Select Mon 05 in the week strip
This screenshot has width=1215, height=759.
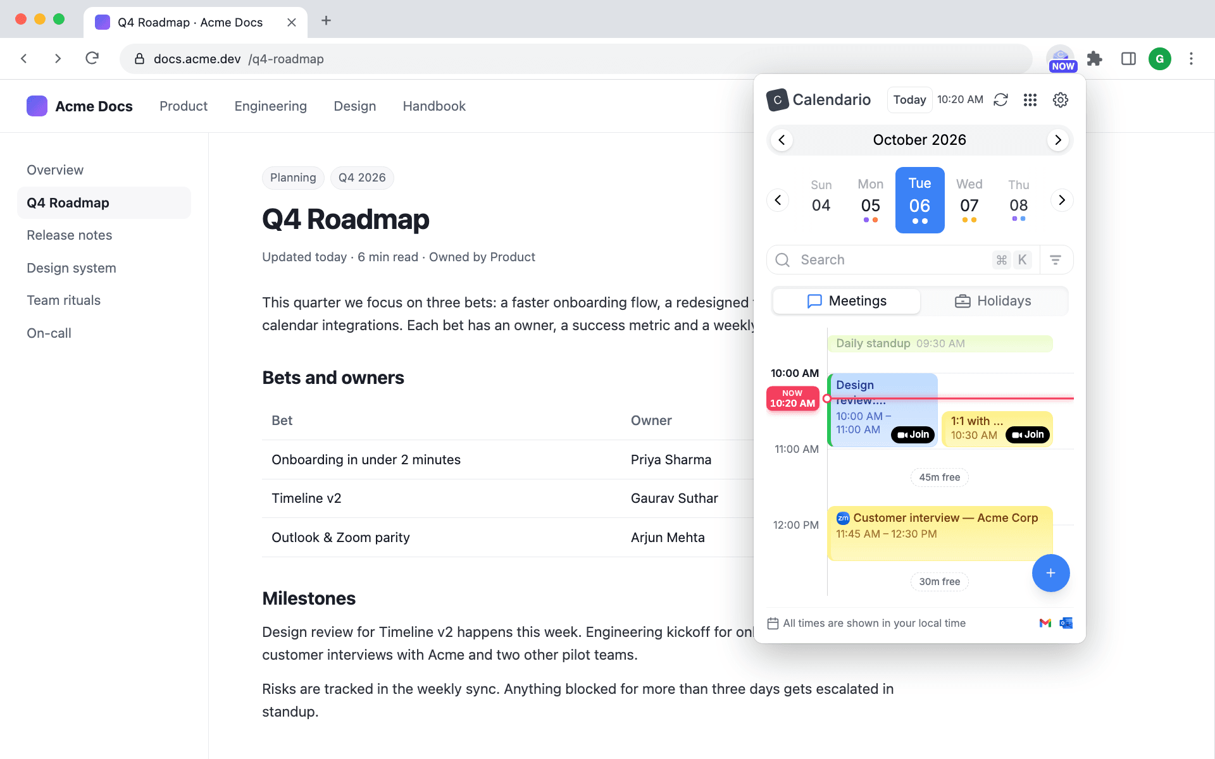coord(870,201)
